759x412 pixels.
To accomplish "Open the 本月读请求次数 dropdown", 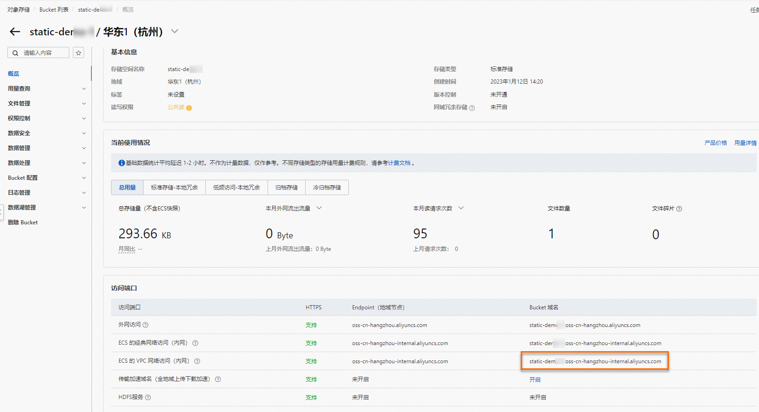I will click(461, 208).
